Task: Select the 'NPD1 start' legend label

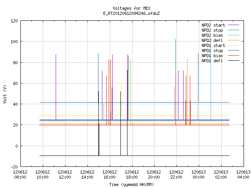Action: 213,45
